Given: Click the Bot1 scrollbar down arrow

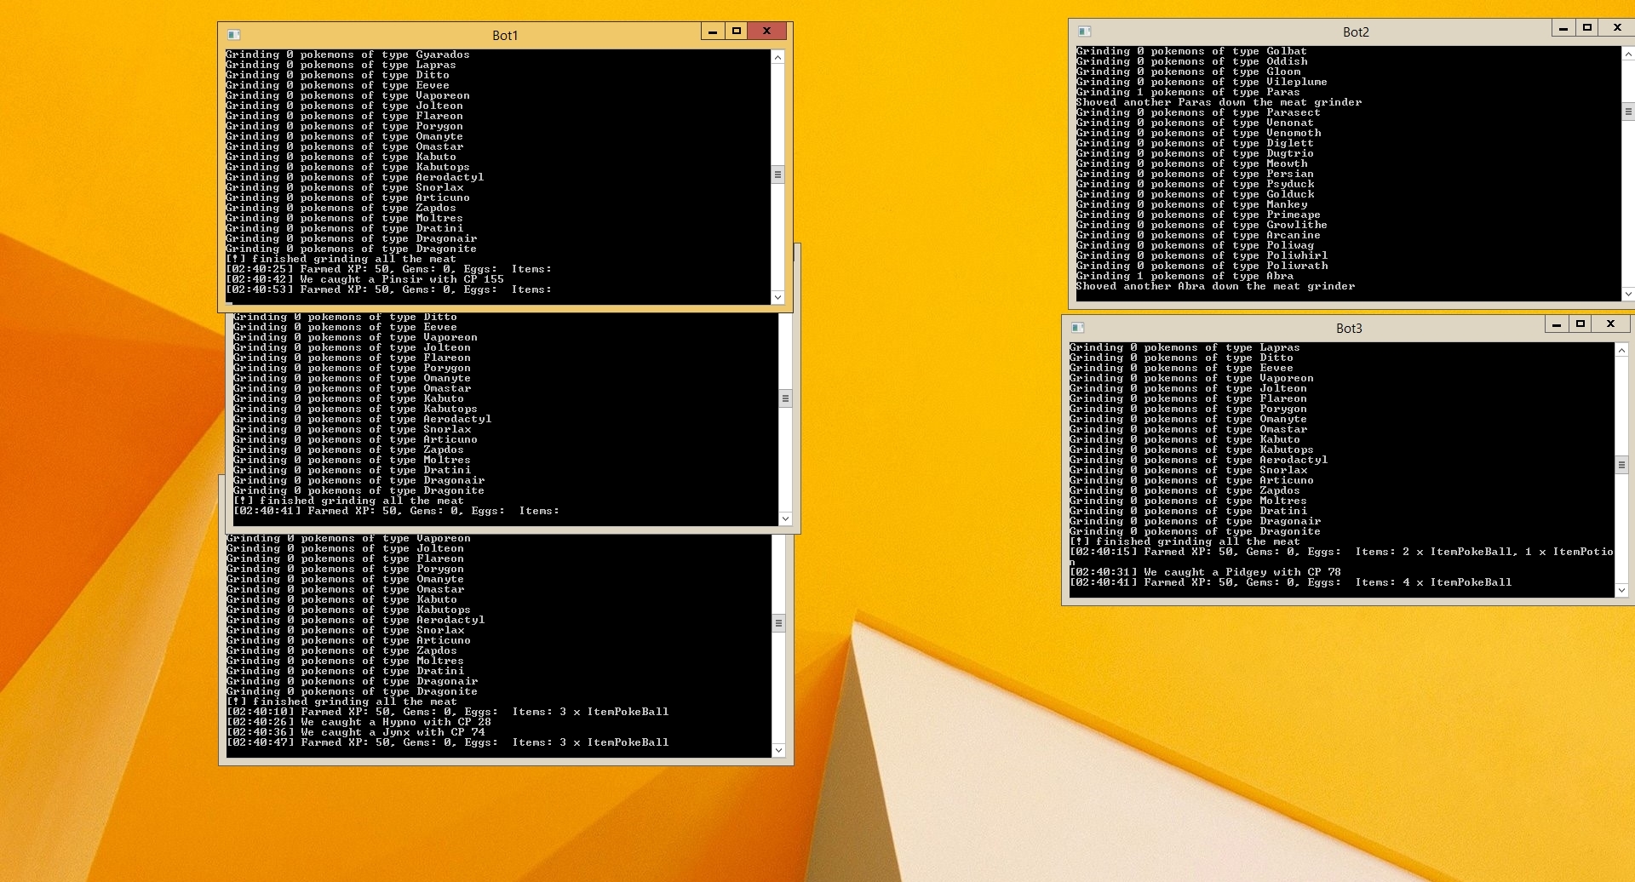Looking at the screenshot, I should pyautogui.click(x=777, y=297).
